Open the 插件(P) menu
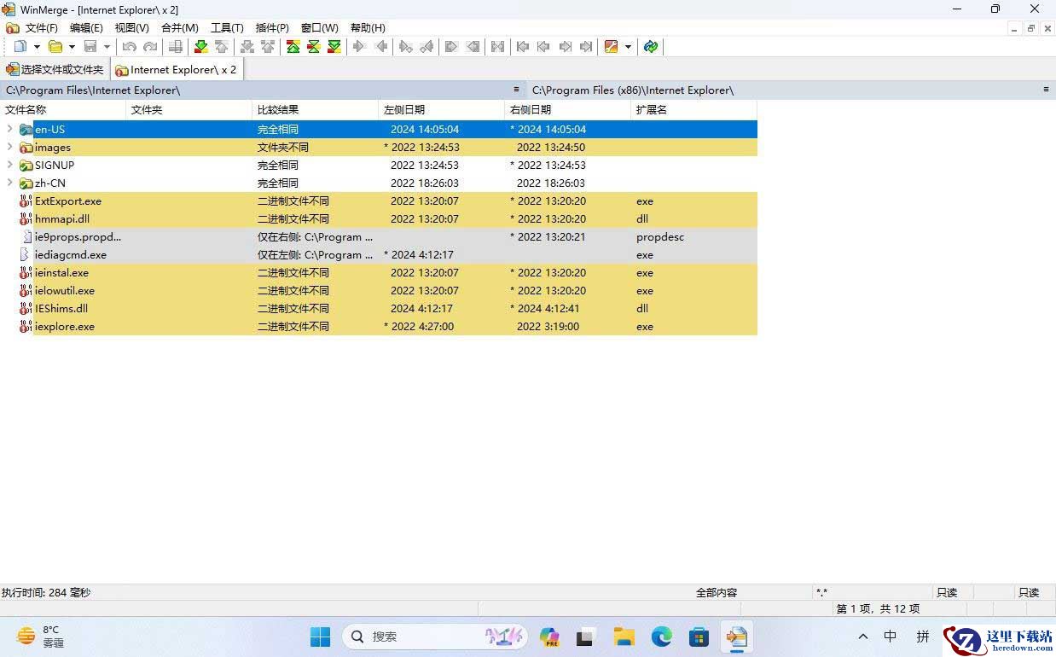Screen dimensions: 1056x657 (x=272, y=28)
